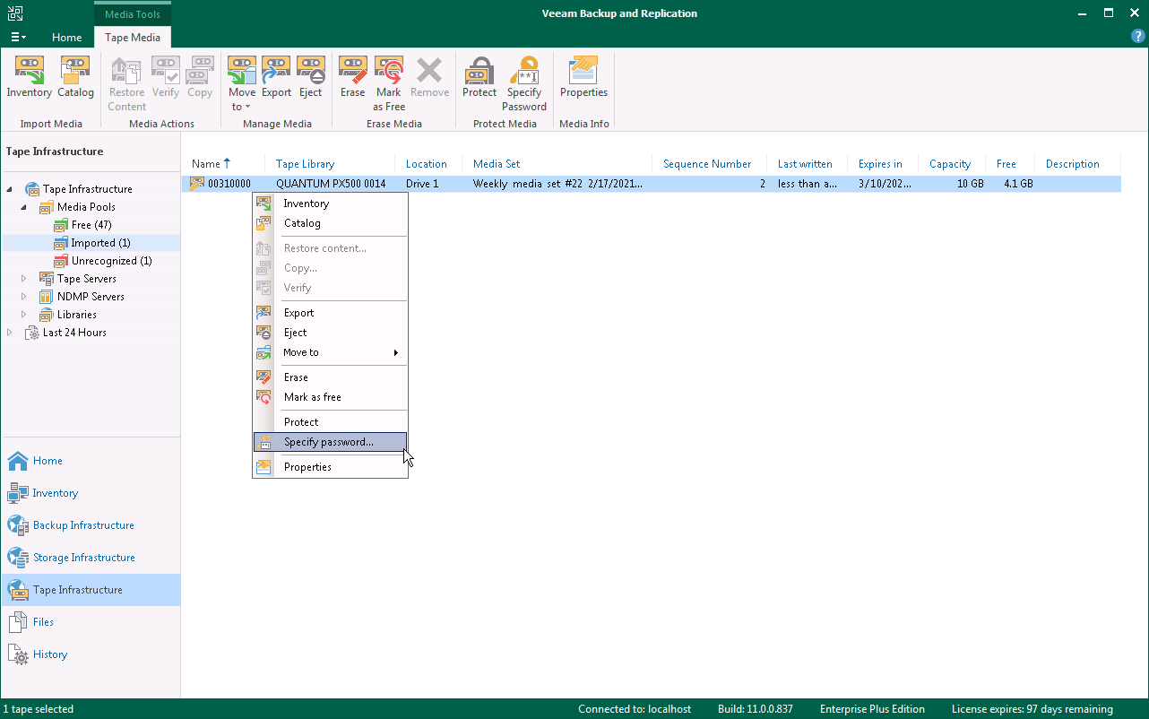Viewport: 1149px width, 719px height.
Task: Open the Move to ribbon dropdown
Action: tap(242, 84)
